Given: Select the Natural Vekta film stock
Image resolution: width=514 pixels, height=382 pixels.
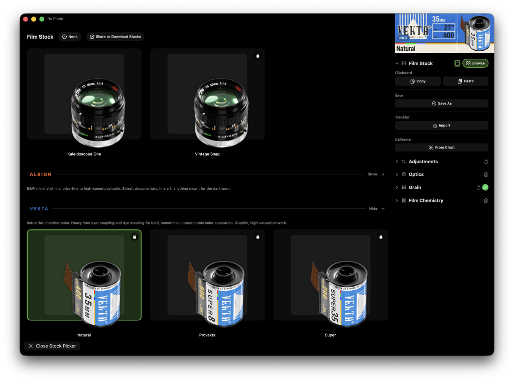Looking at the screenshot, I should point(84,275).
